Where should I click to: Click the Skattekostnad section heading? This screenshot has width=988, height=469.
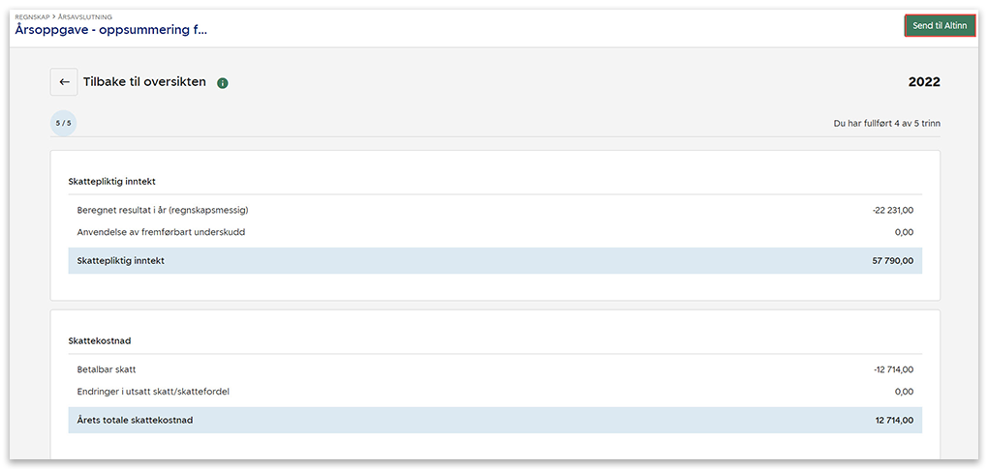tap(101, 340)
